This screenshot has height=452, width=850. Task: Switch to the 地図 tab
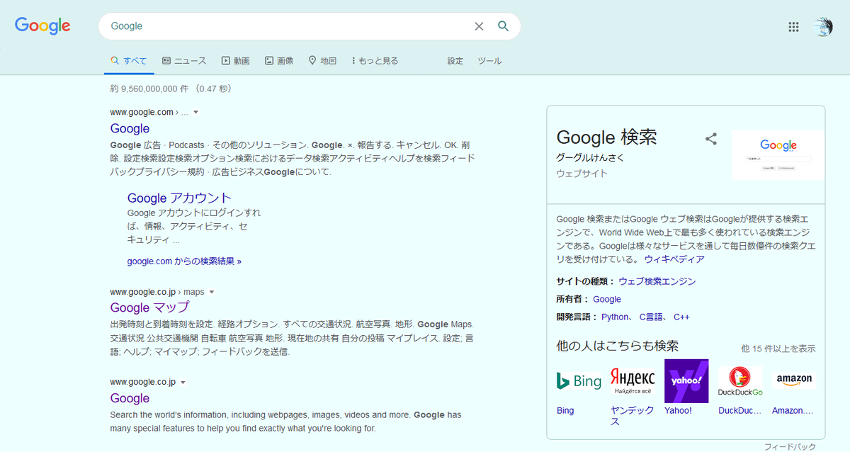322,61
